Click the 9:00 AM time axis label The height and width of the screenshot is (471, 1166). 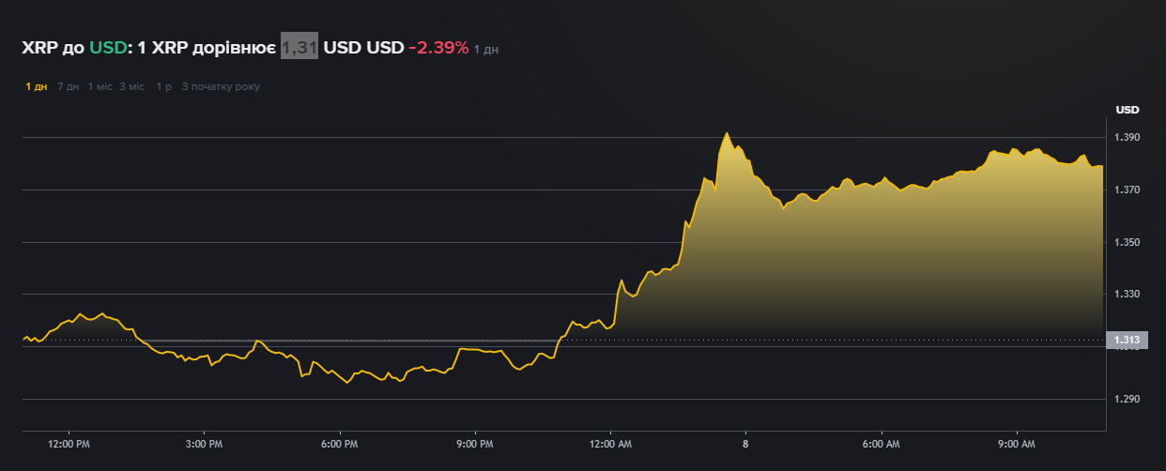1016,443
